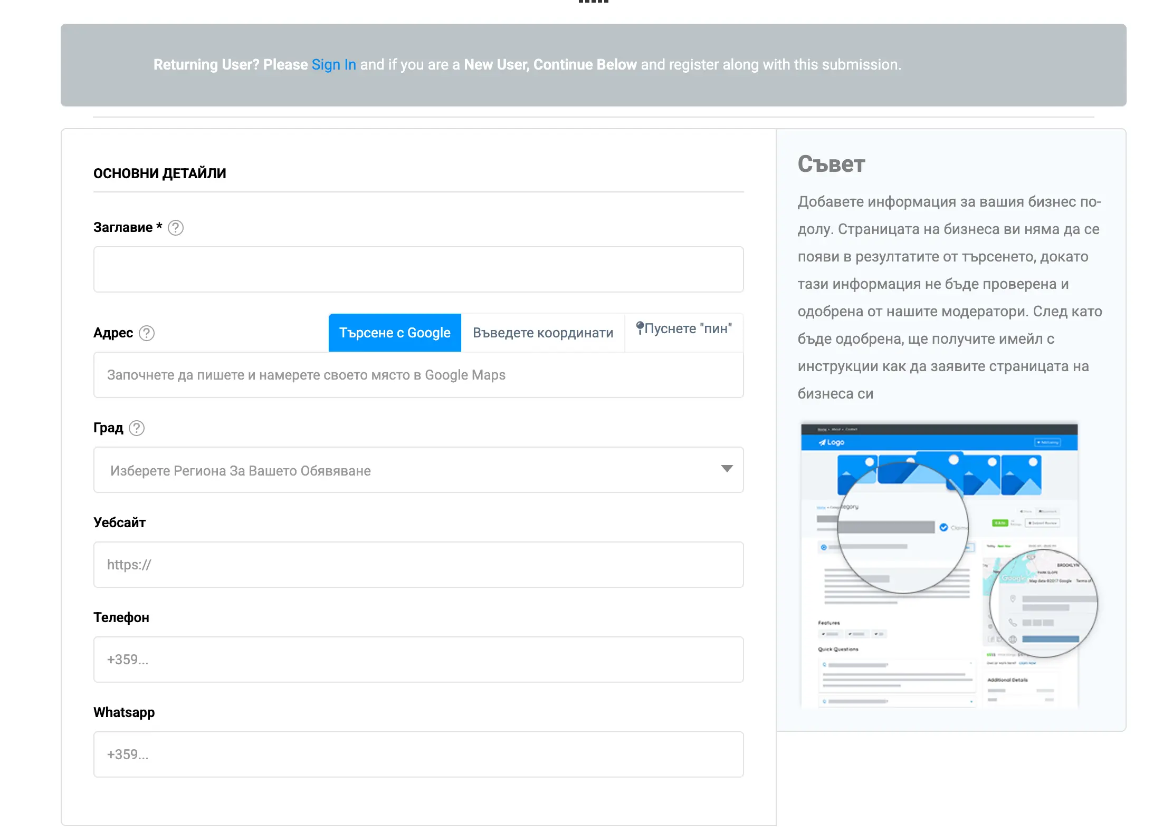Show the help tooltip icon for Град

point(137,428)
